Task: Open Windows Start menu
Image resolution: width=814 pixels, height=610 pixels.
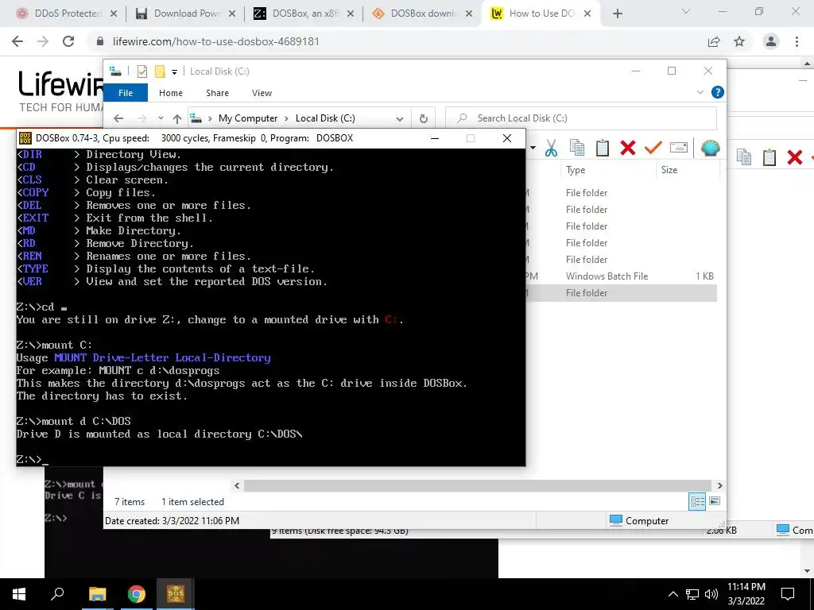Action: click(x=19, y=594)
